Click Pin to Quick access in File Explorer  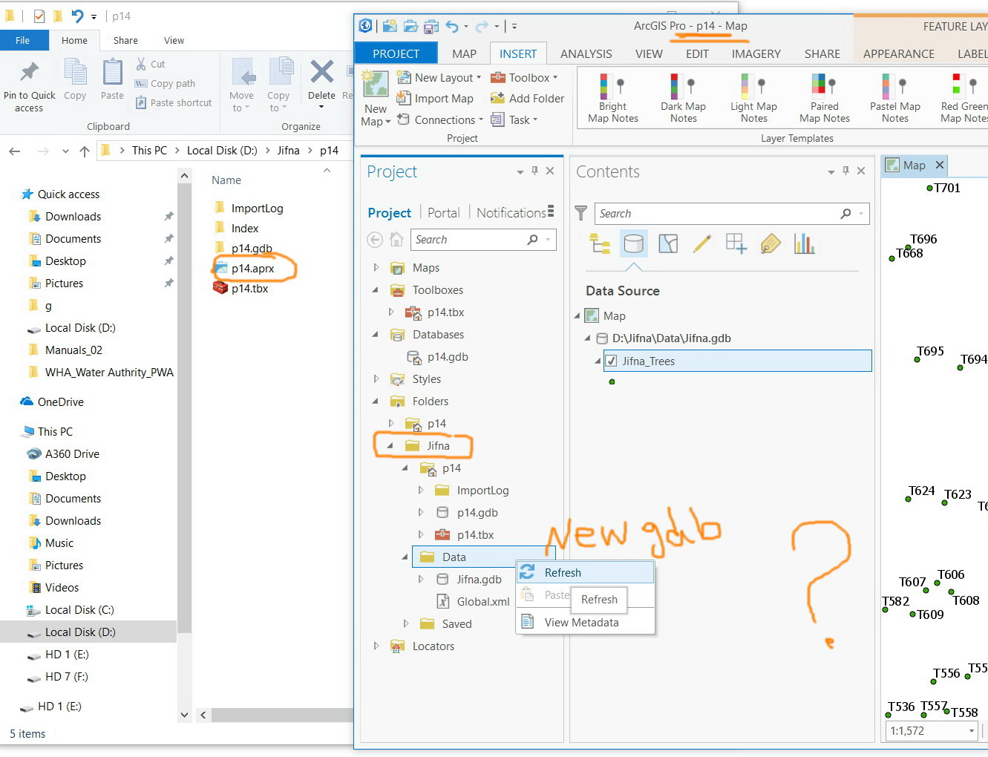click(29, 87)
